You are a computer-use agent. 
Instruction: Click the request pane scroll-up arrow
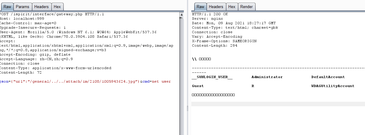pos(181,14)
